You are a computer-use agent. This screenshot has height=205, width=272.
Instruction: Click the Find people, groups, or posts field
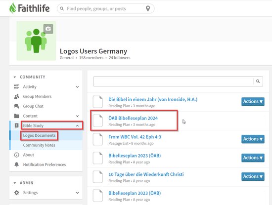pos(105,8)
